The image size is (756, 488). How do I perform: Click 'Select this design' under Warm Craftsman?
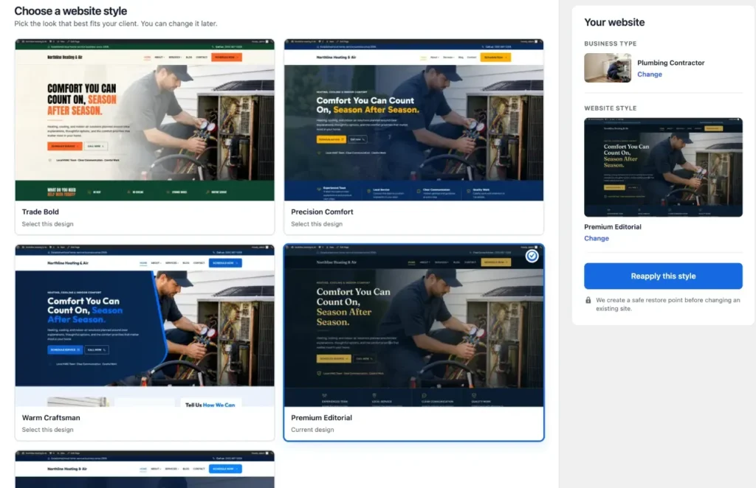tap(48, 429)
